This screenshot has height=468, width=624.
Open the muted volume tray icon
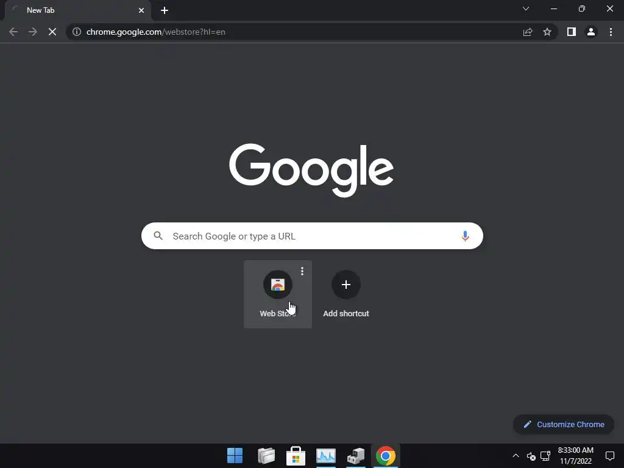point(531,456)
